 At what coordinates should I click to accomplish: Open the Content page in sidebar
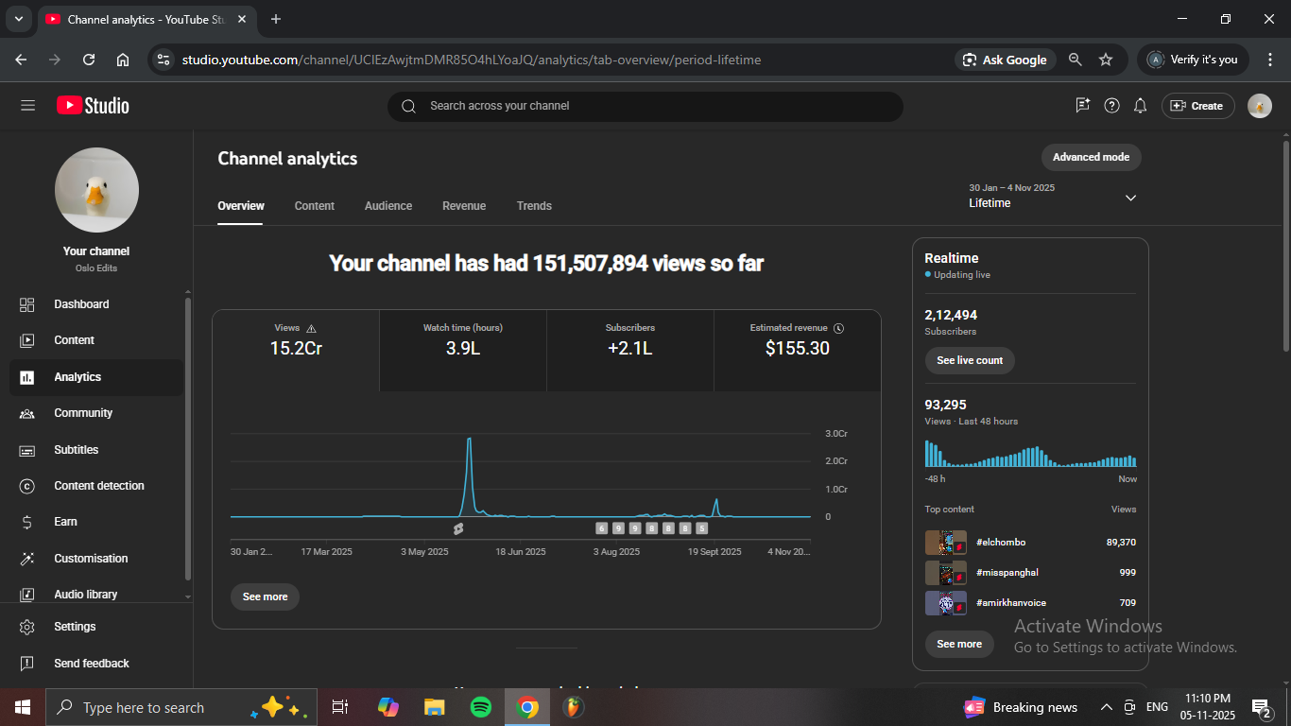tap(74, 340)
